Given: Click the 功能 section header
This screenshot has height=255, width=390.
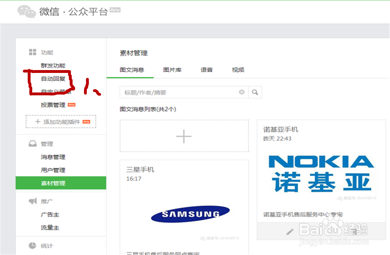Looking at the screenshot, I should click(47, 53).
